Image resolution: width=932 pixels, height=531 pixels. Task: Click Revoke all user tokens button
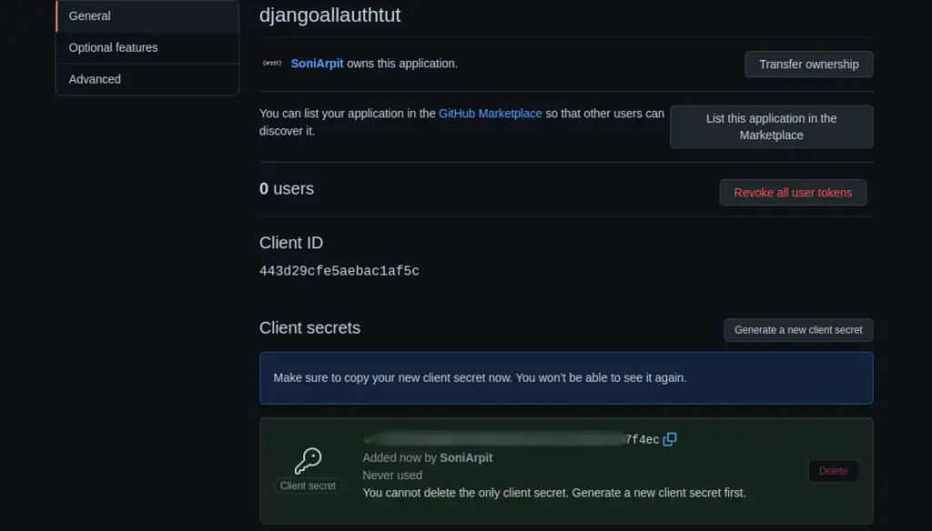click(793, 193)
